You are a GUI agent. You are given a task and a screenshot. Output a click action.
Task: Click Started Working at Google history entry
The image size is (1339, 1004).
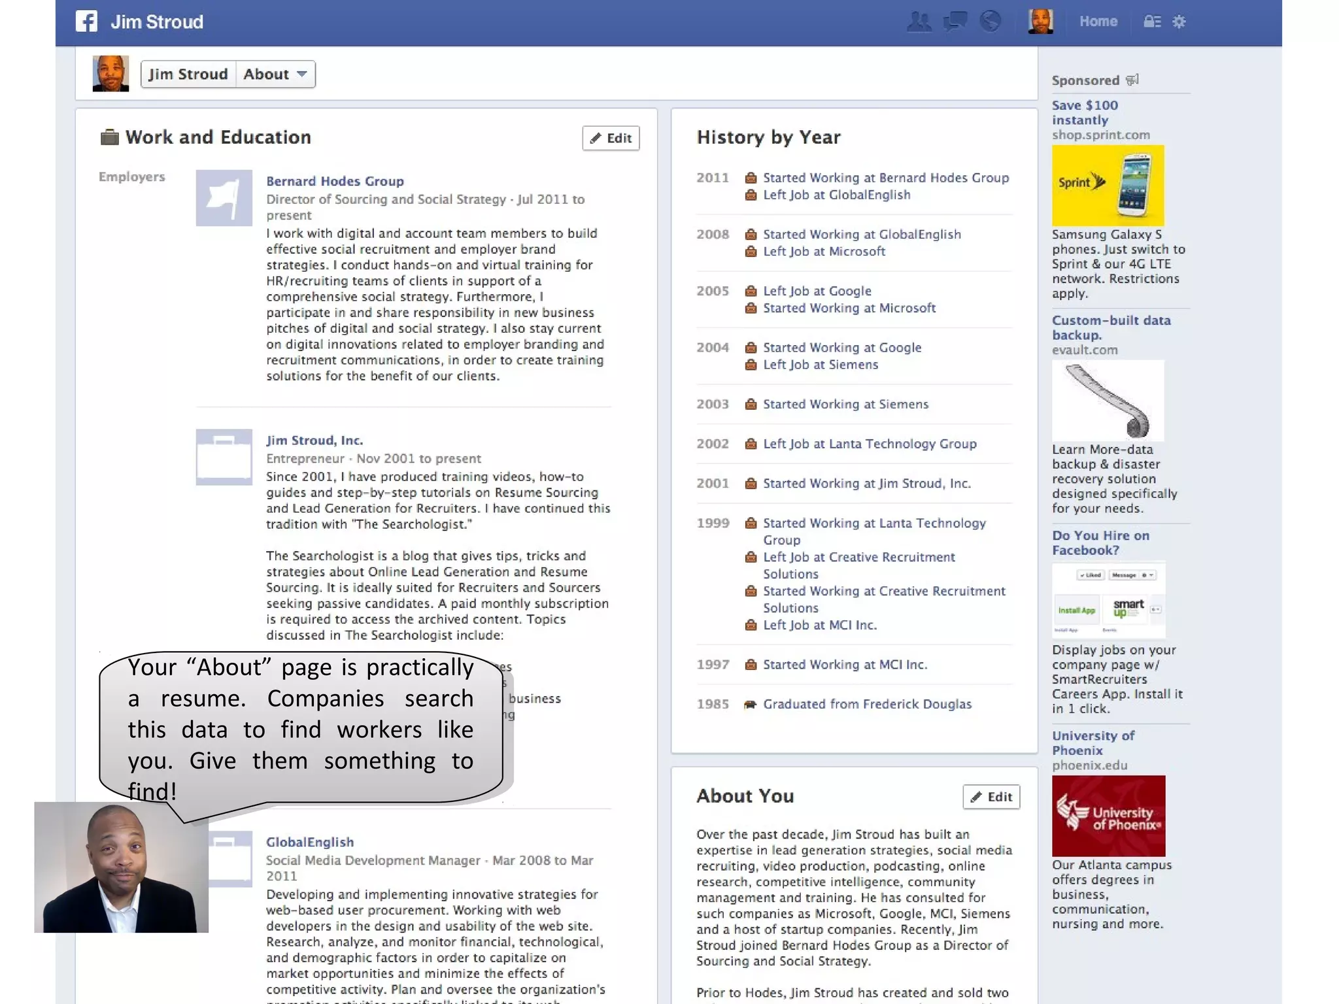(x=842, y=348)
